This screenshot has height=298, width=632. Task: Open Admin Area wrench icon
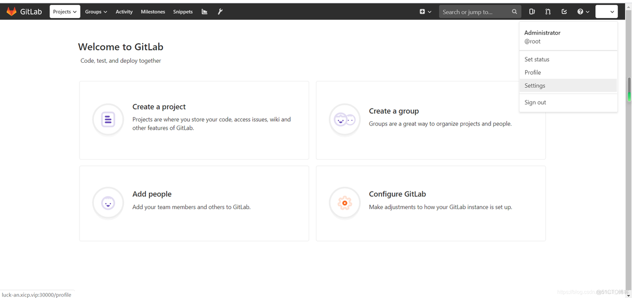pyautogui.click(x=220, y=12)
